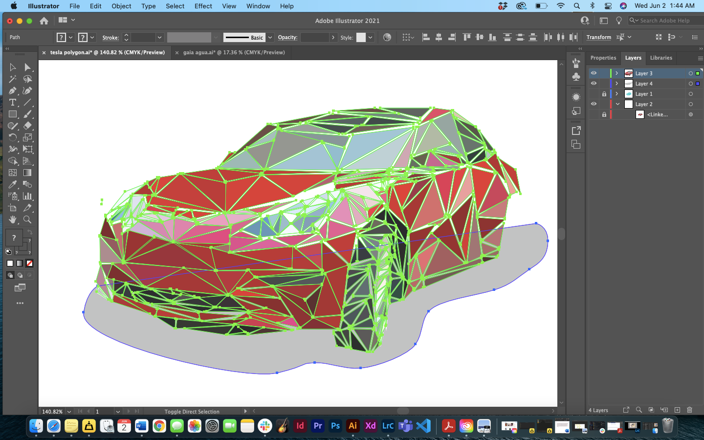The height and width of the screenshot is (440, 704).
Task: Select the Pen tool
Action: (x=13, y=90)
